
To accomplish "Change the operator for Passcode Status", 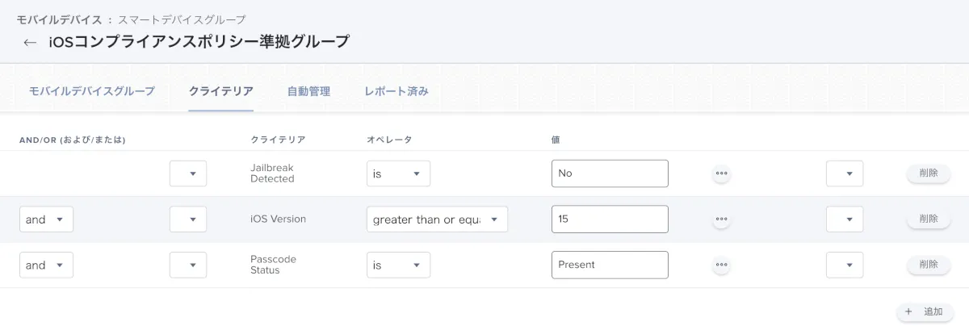I will tap(398, 265).
